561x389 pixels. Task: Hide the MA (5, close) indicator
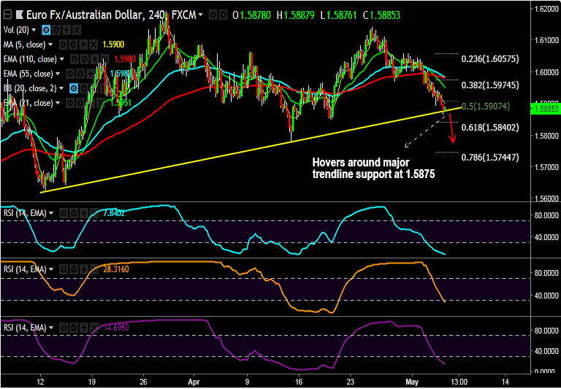[63, 45]
